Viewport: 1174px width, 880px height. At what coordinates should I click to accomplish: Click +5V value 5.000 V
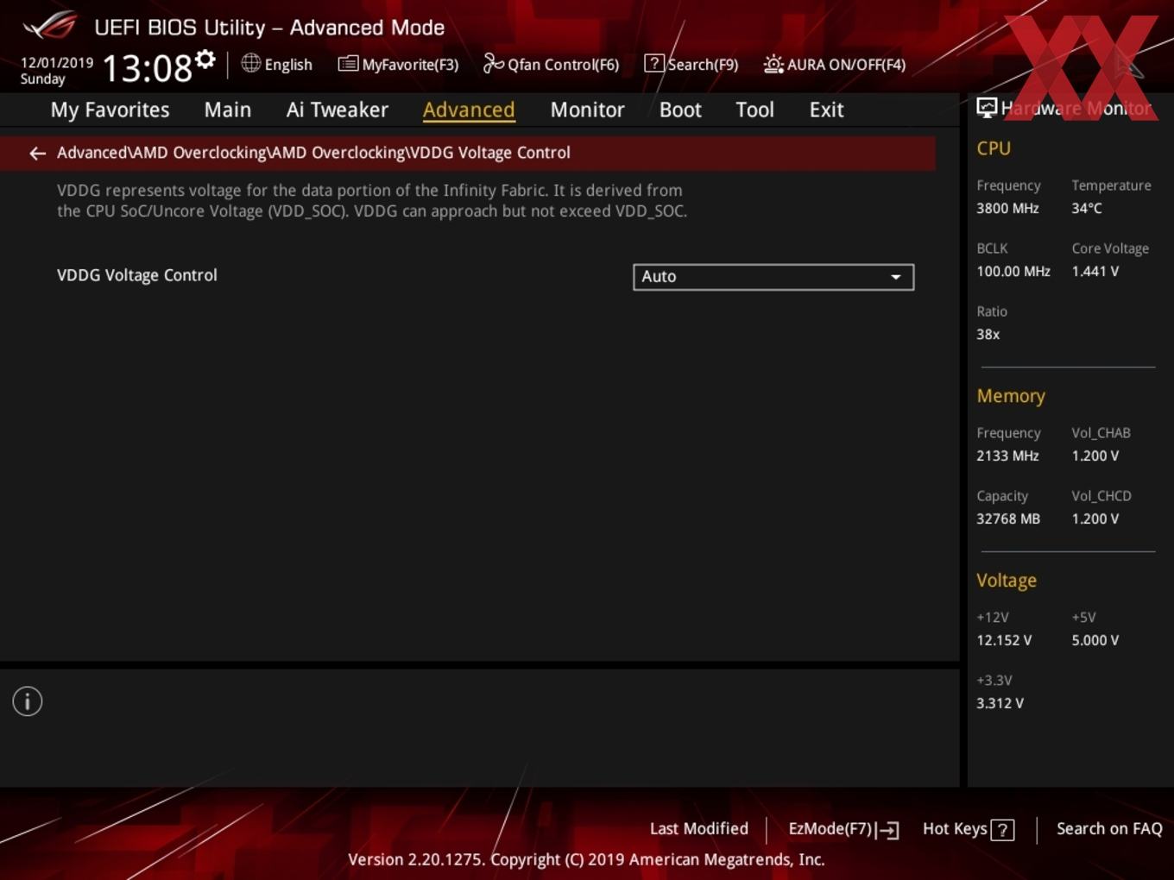1095,640
